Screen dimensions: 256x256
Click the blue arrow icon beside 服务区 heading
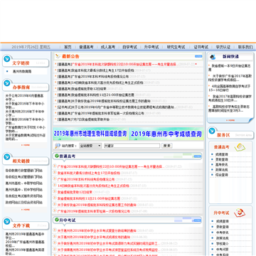click(212, 131)
